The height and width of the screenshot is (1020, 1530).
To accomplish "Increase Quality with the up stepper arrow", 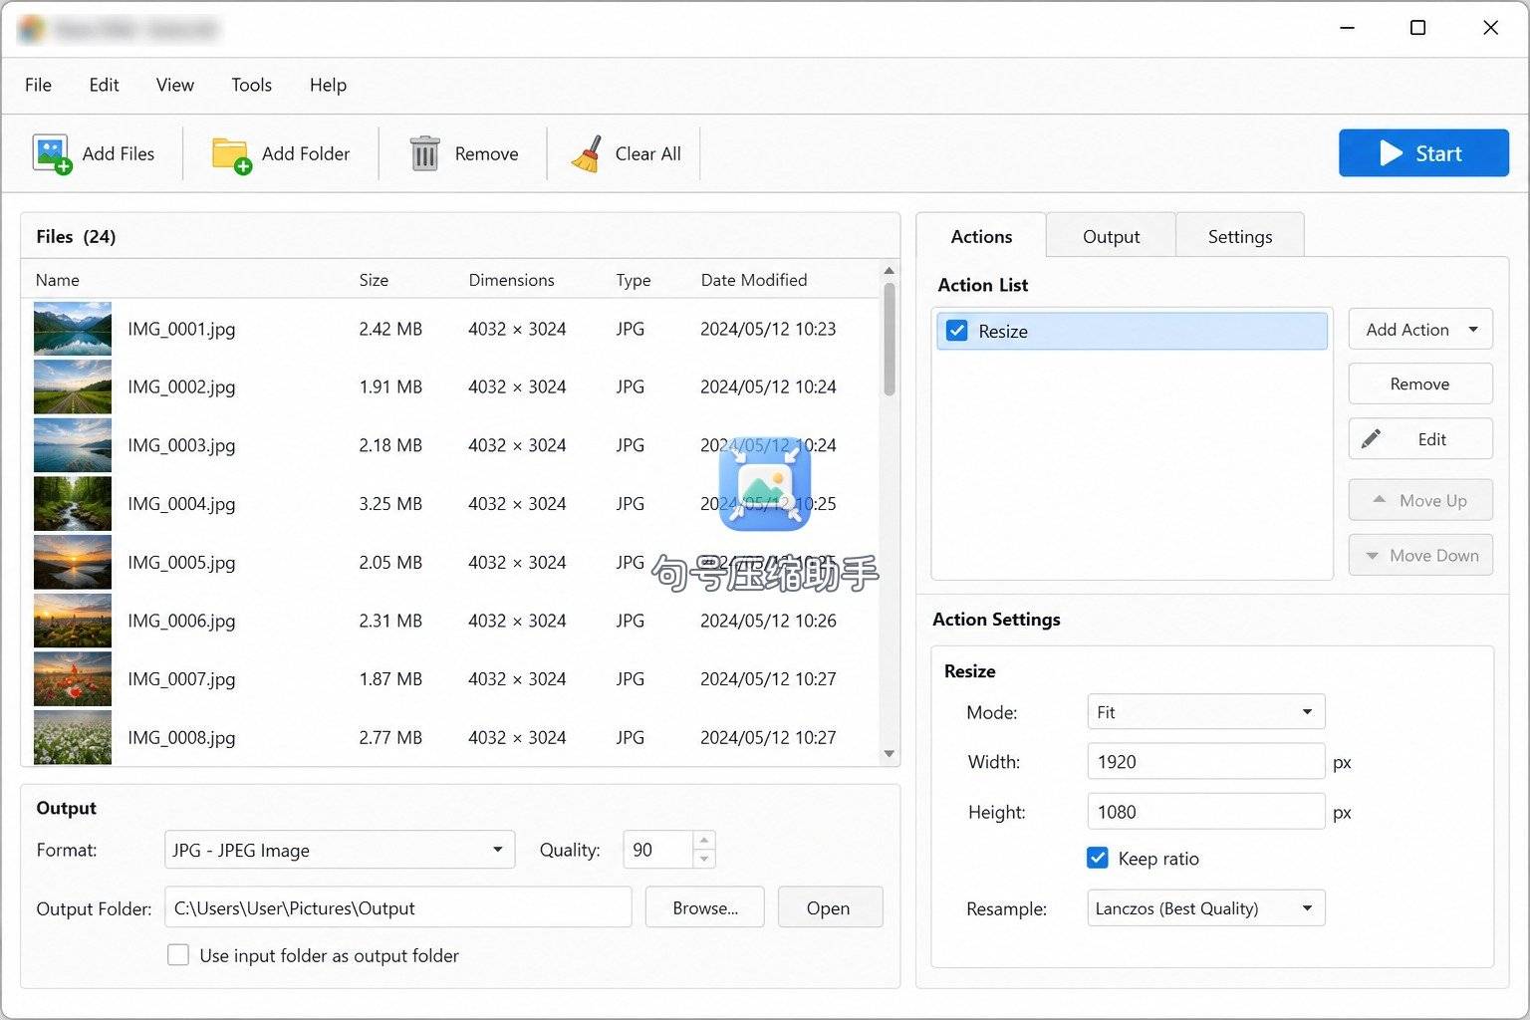I will coord(704,841).
